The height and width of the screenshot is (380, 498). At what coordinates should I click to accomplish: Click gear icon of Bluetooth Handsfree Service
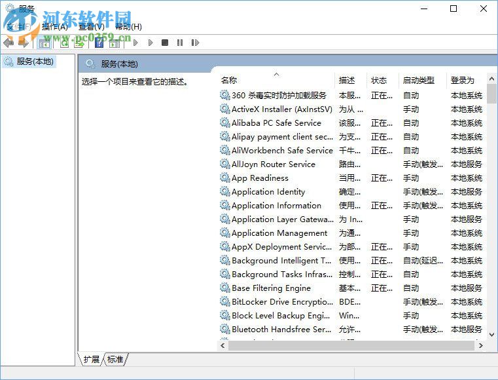click(x=225, y=329)
